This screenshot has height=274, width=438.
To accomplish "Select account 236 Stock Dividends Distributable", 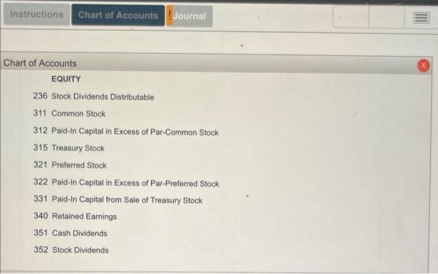I will point(94,96).
